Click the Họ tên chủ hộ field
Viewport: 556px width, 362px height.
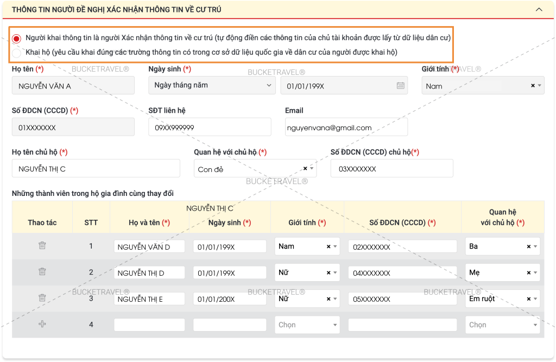click(x=96, y=169)
